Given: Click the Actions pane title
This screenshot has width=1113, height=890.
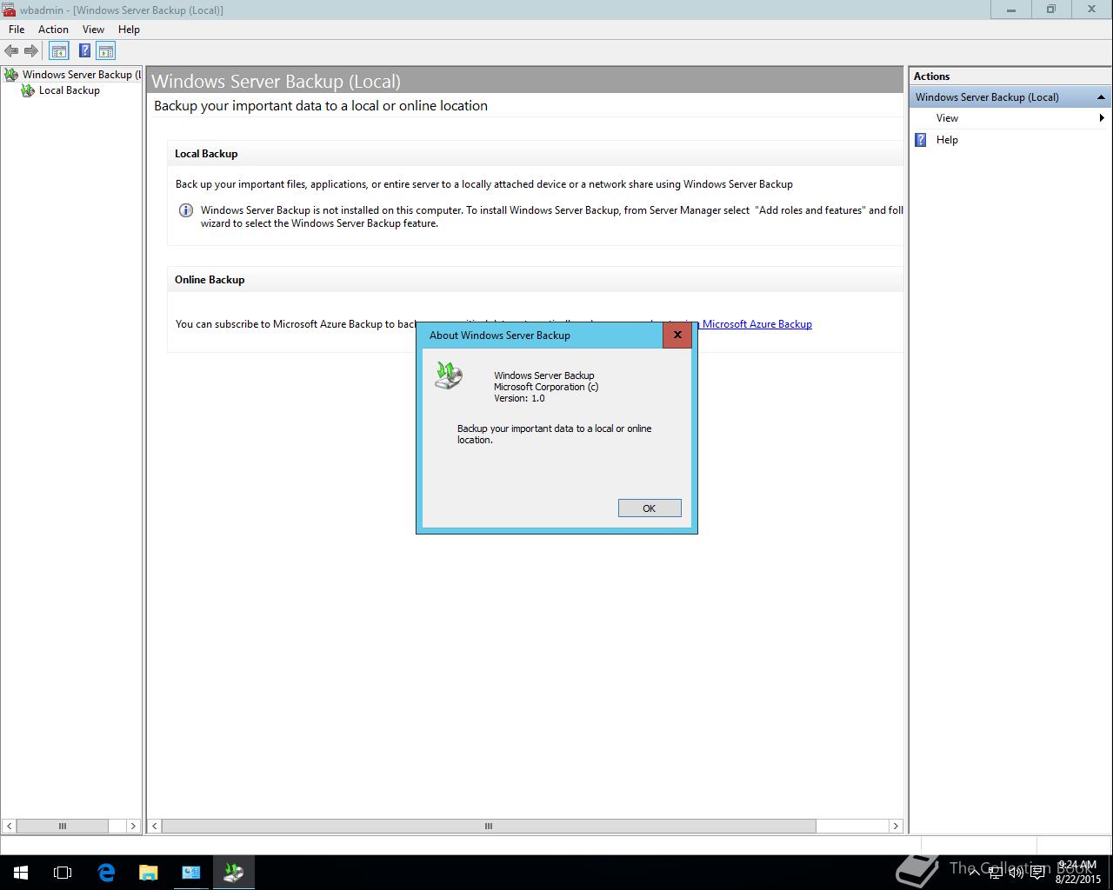Looking at the screenshot, I should (x=931, y=76).
